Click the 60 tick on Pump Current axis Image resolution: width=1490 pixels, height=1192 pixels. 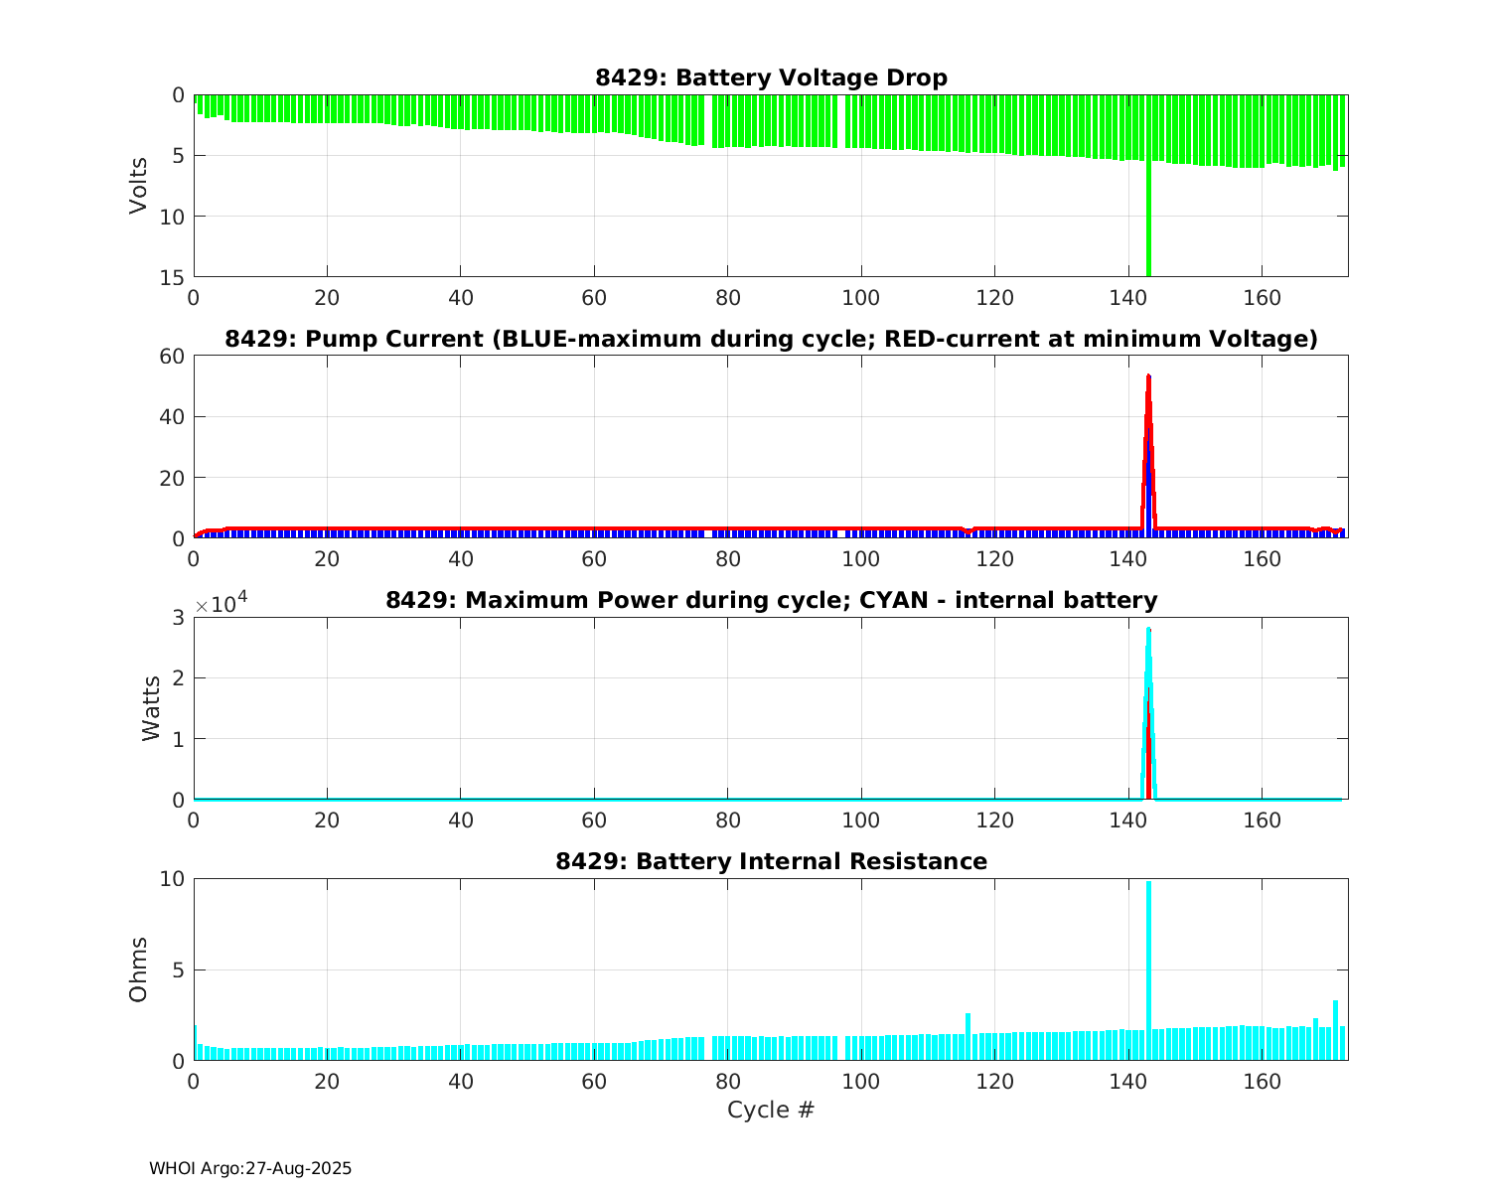174,356
